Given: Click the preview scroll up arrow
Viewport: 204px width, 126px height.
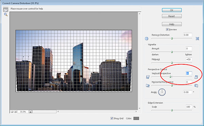Looking at the screenshot, I should pos(140,14).
